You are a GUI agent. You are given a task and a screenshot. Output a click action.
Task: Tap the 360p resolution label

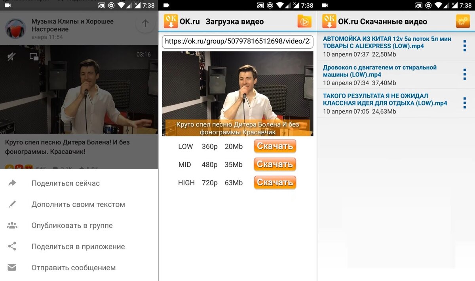(x=210, y=147)
